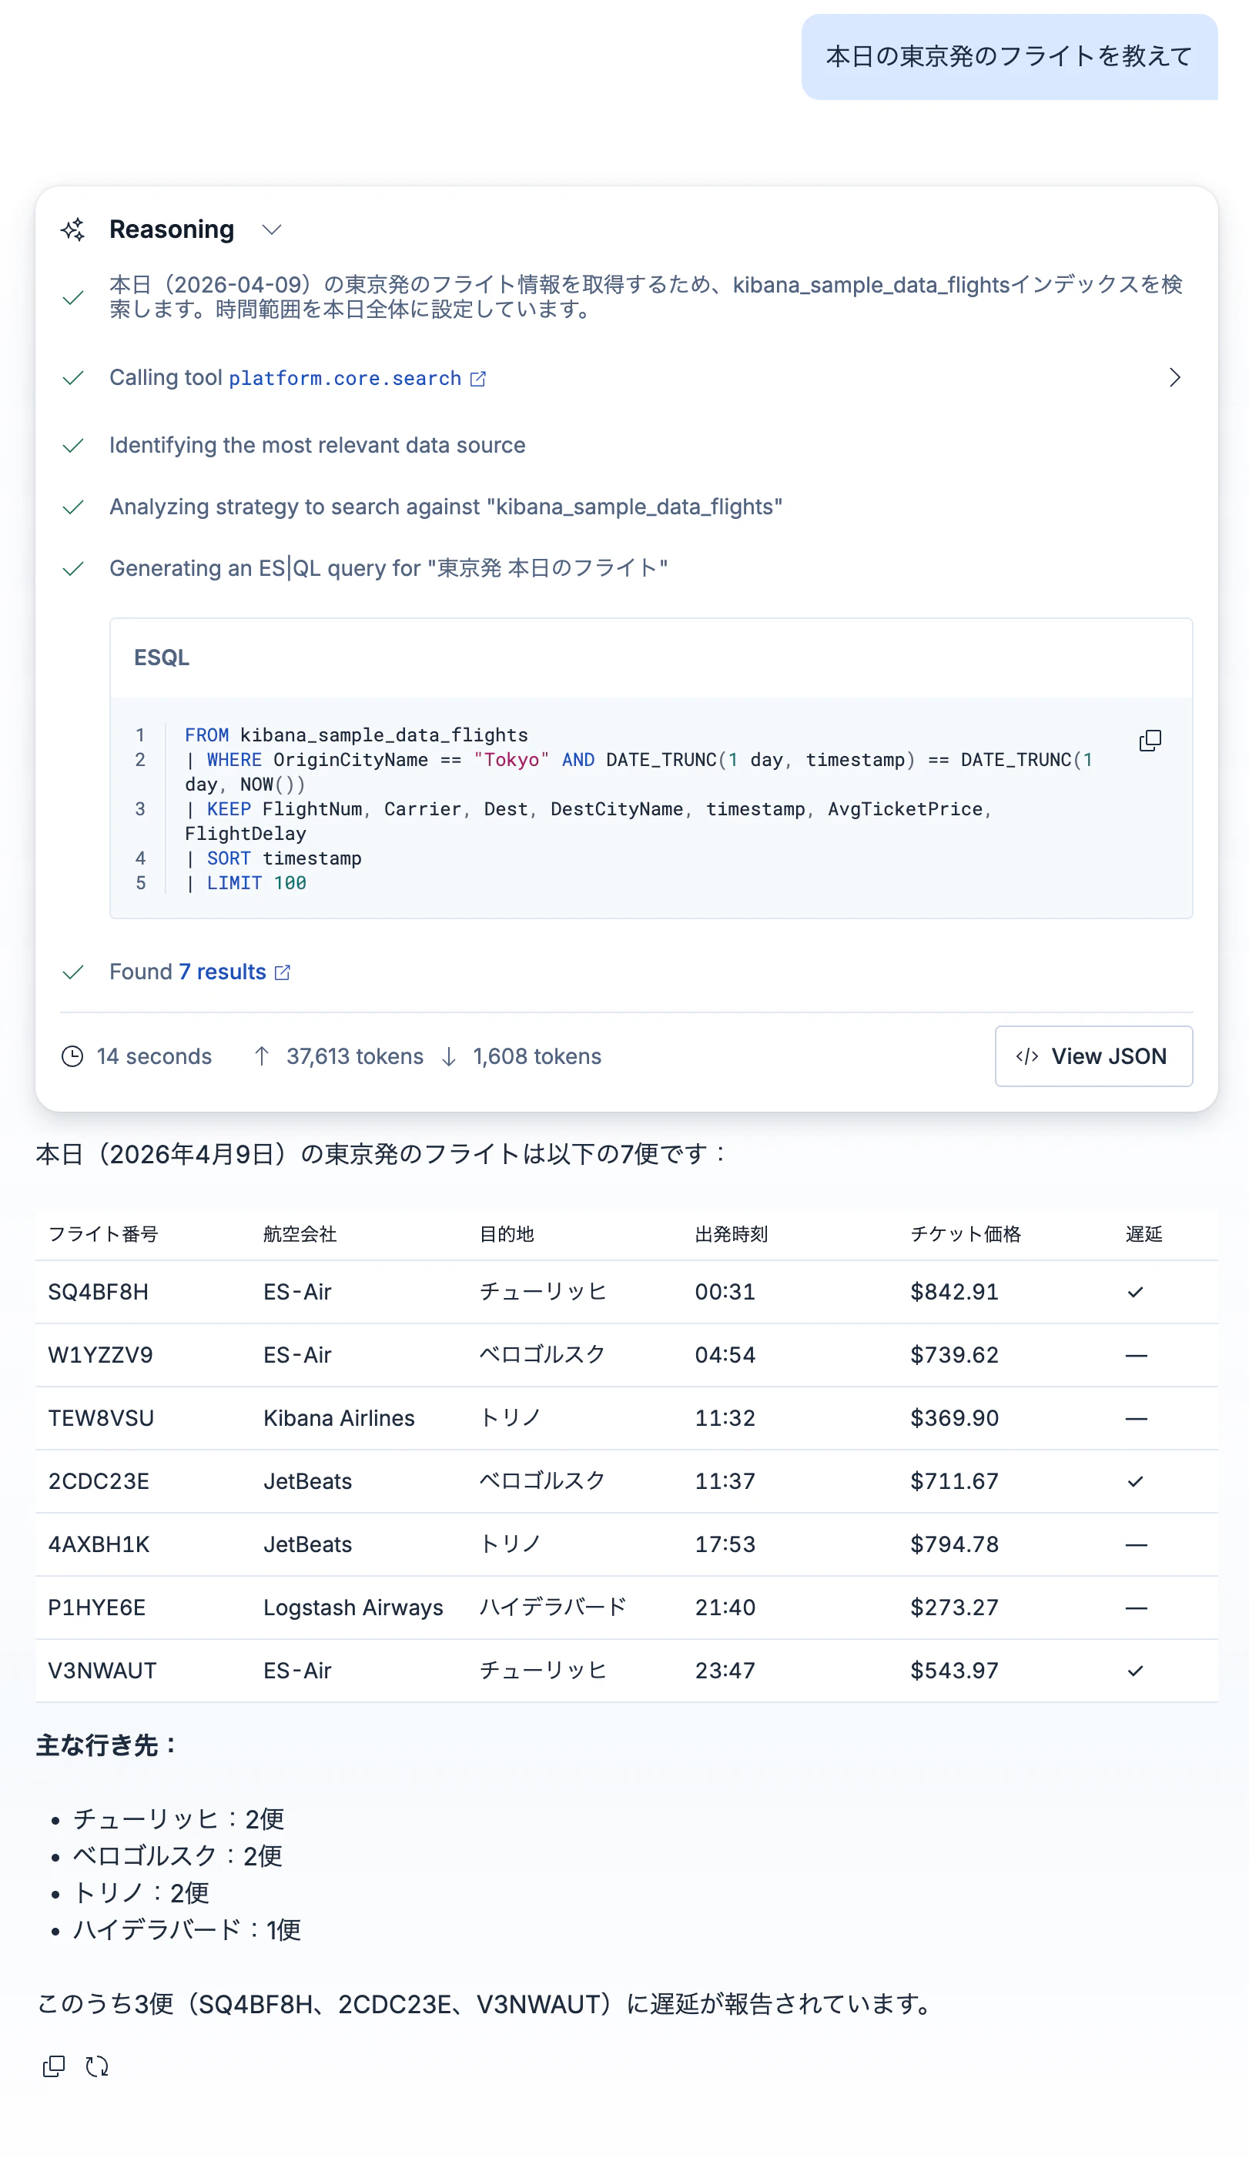Click the ベロゴルスク：2便 bullet
Image resolution: width=1249 pixels, height=2168 pixels.
(x=178, y=1856)
